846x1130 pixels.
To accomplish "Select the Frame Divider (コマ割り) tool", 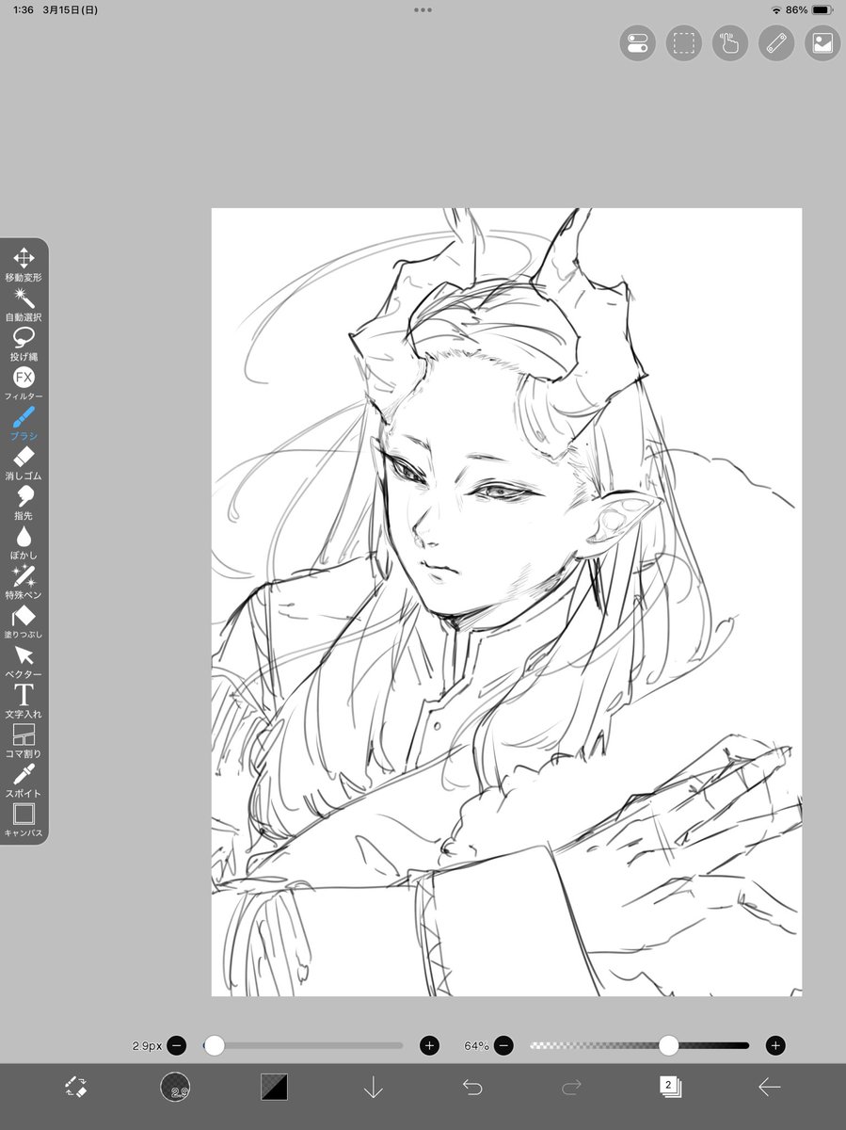I will 24,741.
